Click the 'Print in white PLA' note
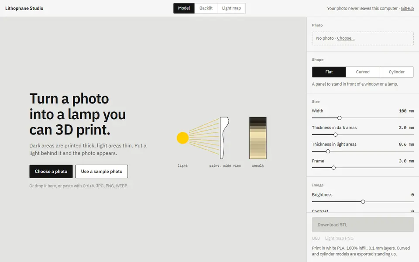Viewport: 419px width, 262px height. pos(361,251)
